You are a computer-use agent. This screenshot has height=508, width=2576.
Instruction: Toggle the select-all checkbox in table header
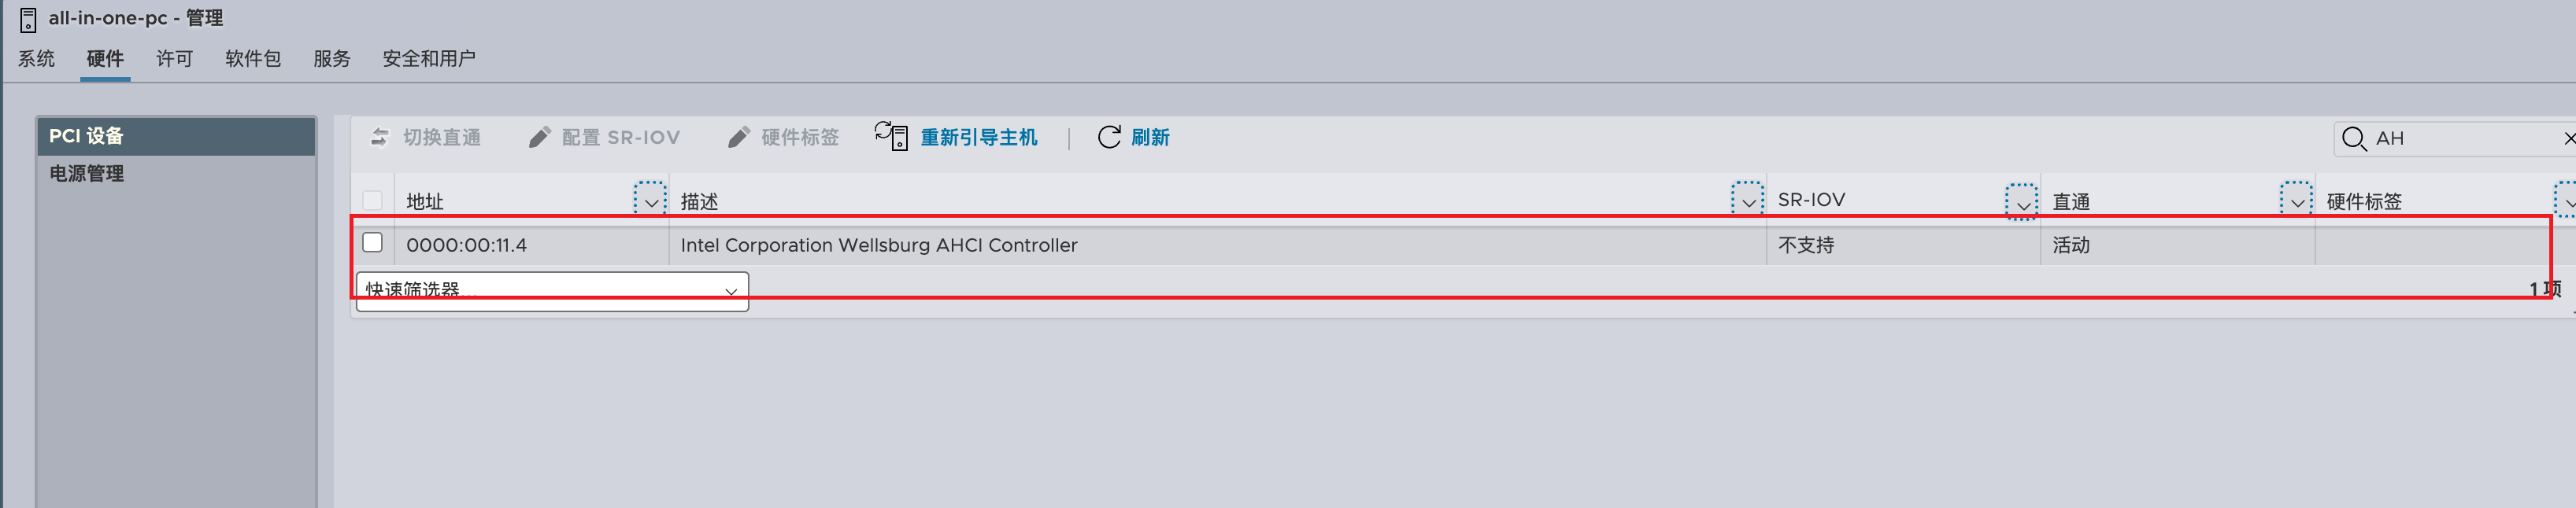[373, 201]
